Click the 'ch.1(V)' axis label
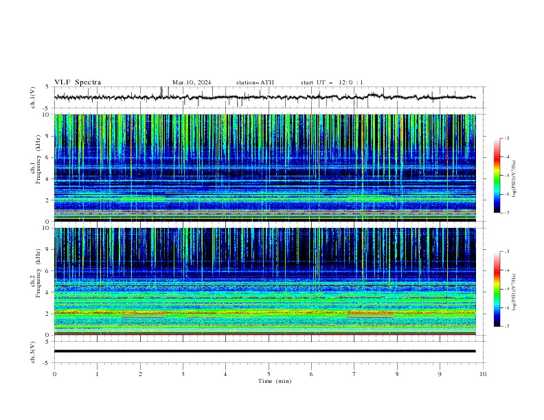 pos(33,97)
